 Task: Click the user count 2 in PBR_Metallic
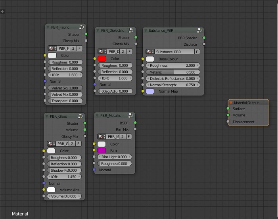pos(123,136)
